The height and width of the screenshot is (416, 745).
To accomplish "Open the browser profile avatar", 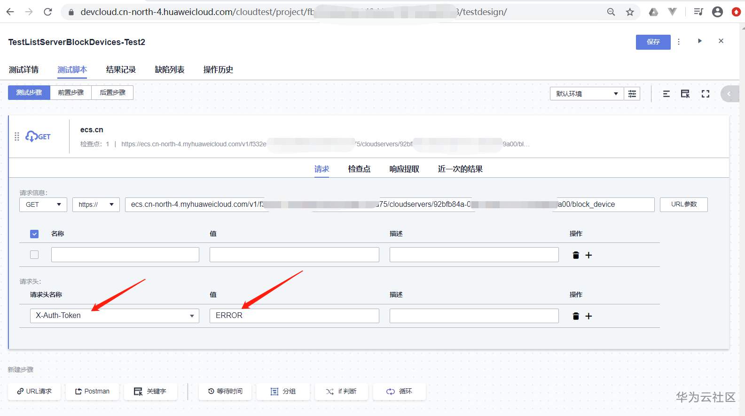I will (x=717, y=12).
